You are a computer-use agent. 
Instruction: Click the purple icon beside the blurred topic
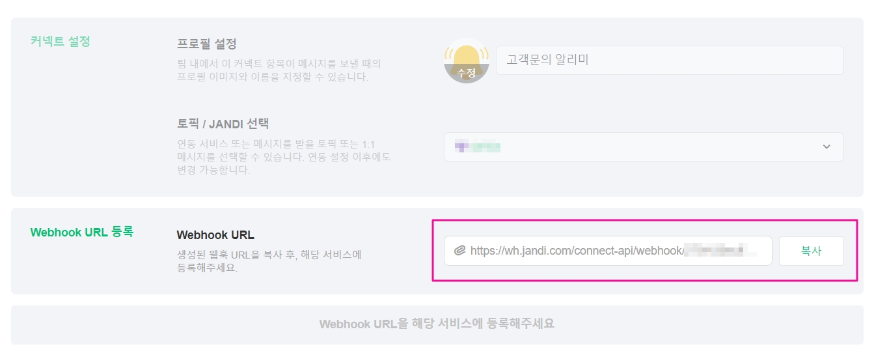[x=461, y=147]
